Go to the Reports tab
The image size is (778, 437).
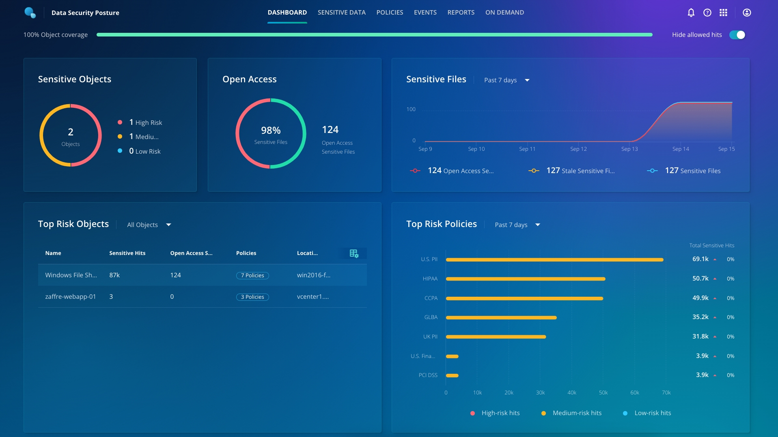point(461,13)
